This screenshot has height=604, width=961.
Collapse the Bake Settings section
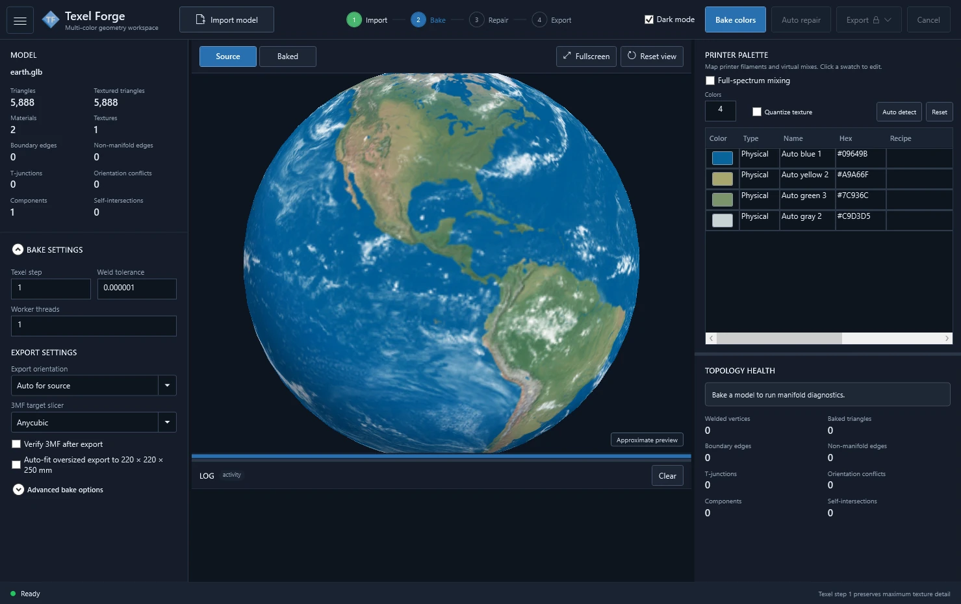tap(18, 249)
